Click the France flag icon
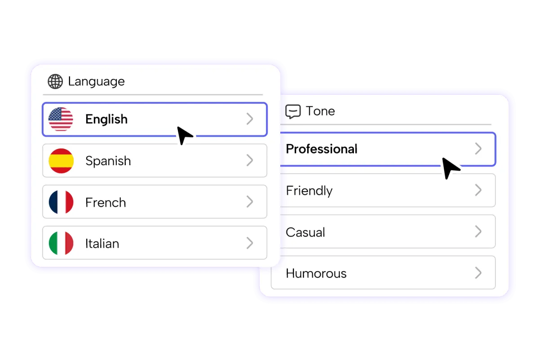 click(x=61, y=202)
